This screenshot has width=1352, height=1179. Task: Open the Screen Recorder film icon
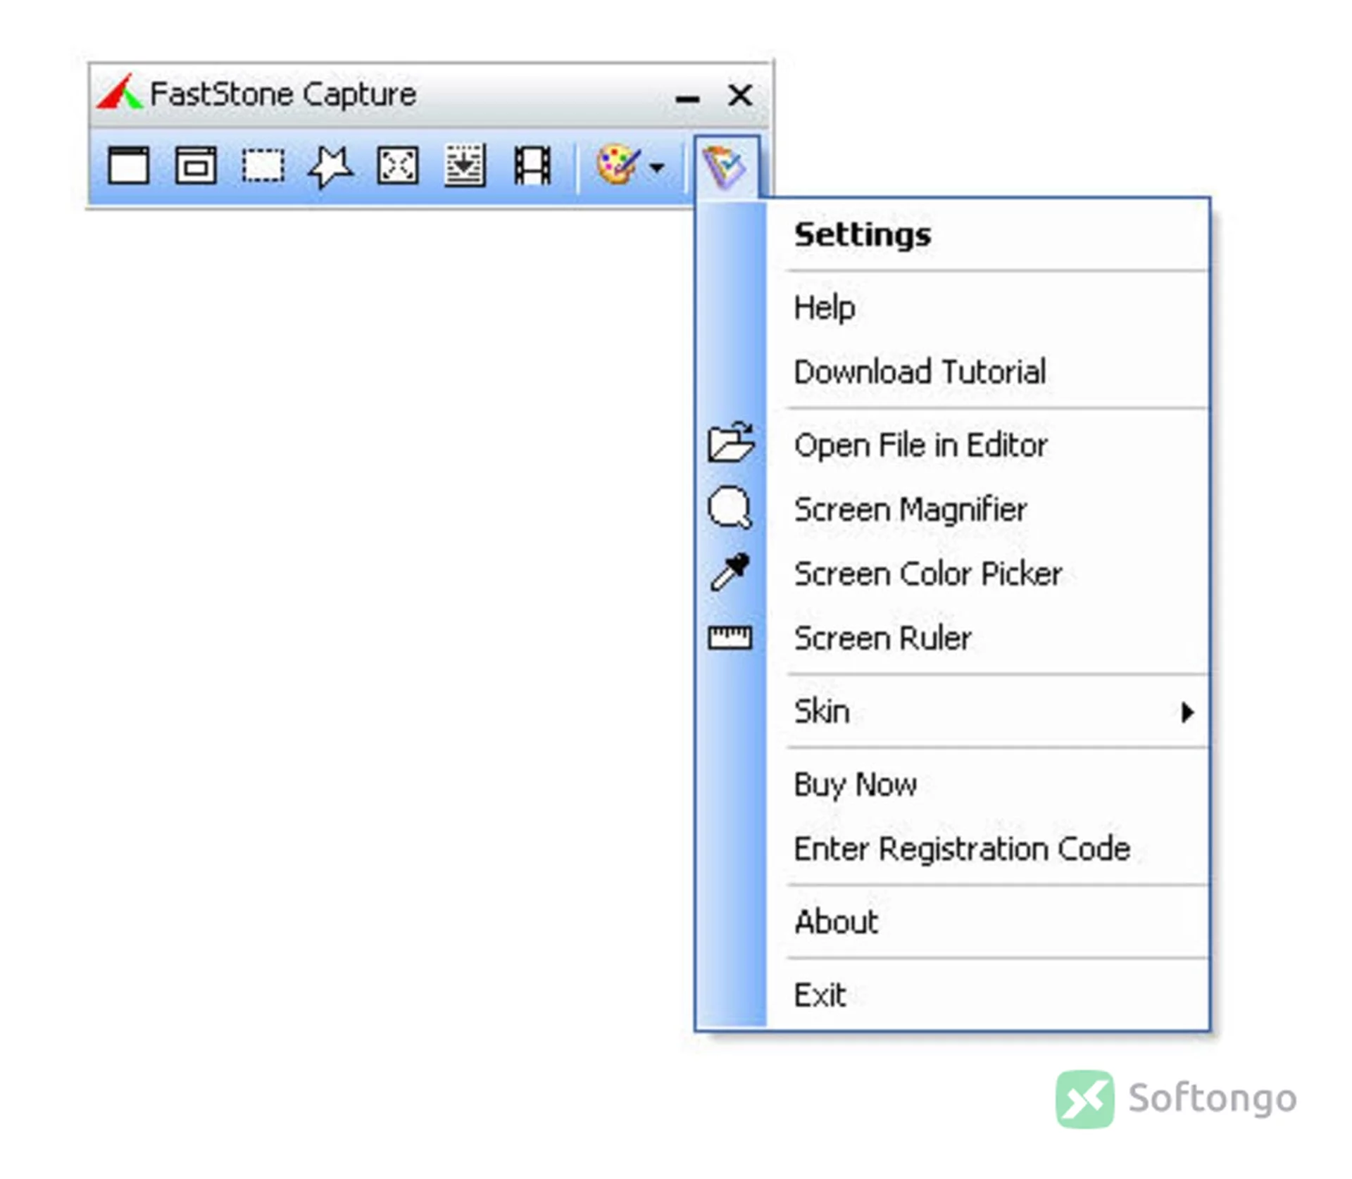(532, 166)
